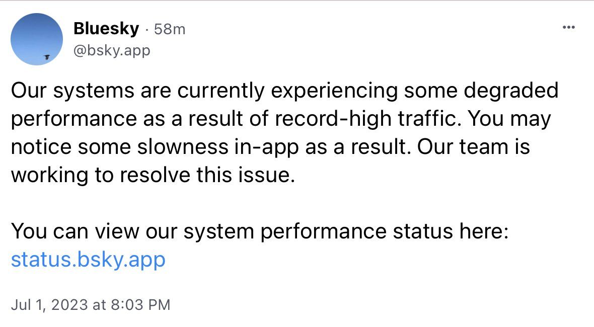Click the line "working to resolve this issue."
Screen dimensions: 594x327
pyautogui.click(x=153, y=175)
